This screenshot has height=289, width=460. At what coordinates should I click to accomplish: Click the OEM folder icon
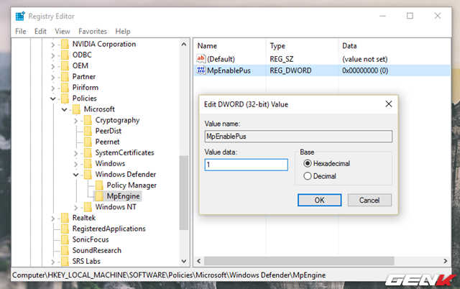click(65, 65)
